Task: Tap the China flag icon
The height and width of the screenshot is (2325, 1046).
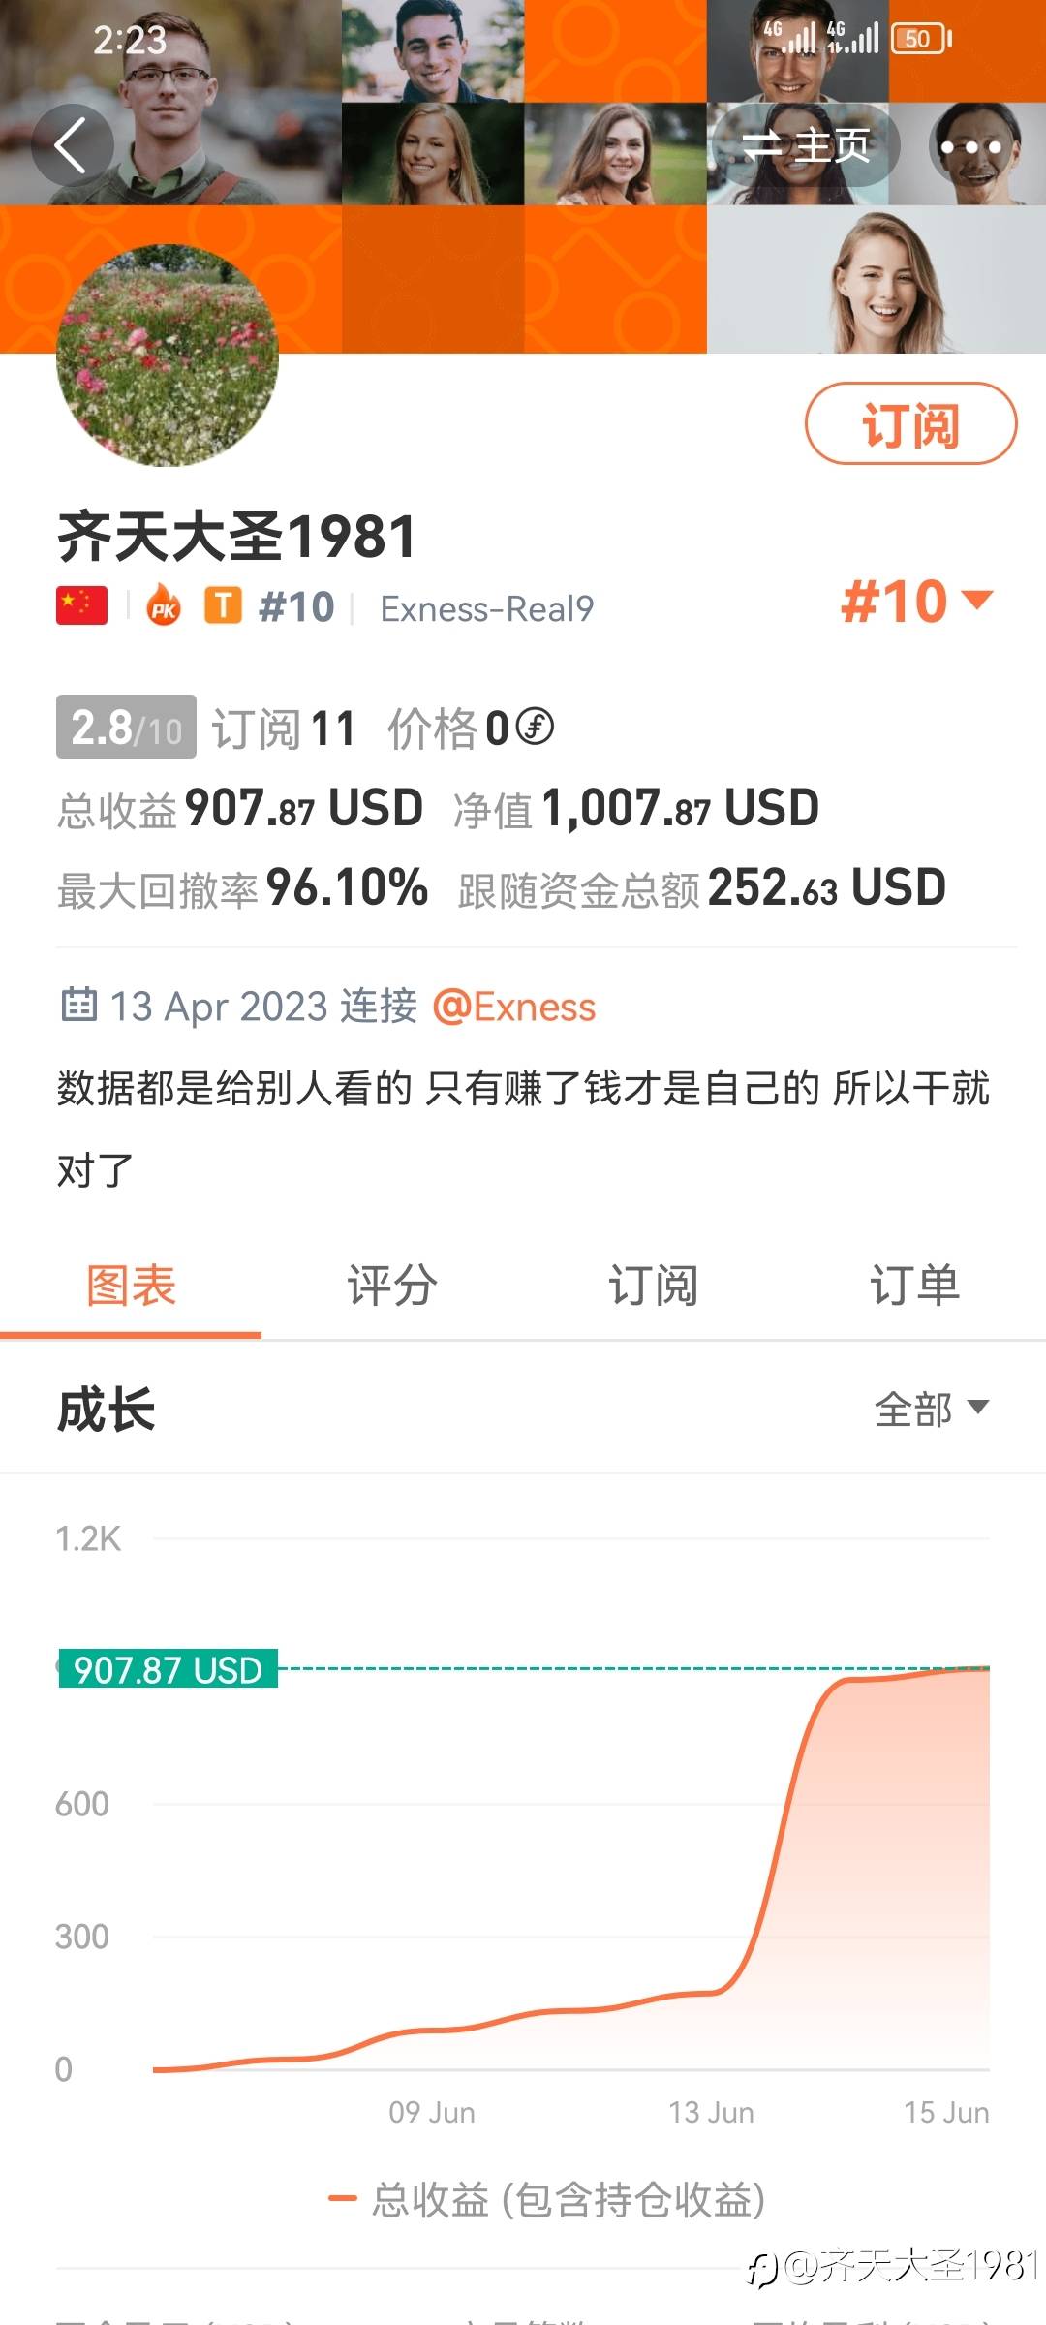Action: point(81,606)
